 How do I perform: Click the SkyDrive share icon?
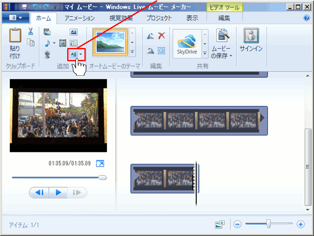[187, 44]
